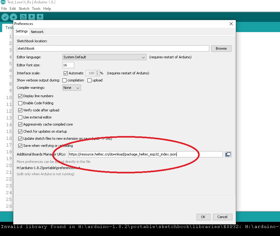
Task: Click the Additional Boards Manager URLs field
Action: coord(145,154)
